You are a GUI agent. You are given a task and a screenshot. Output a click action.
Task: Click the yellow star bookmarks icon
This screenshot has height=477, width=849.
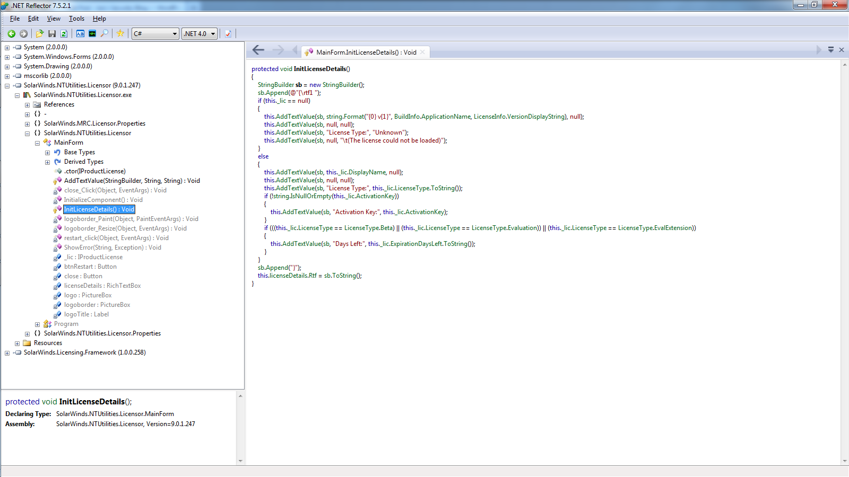[x=120, y=33]
